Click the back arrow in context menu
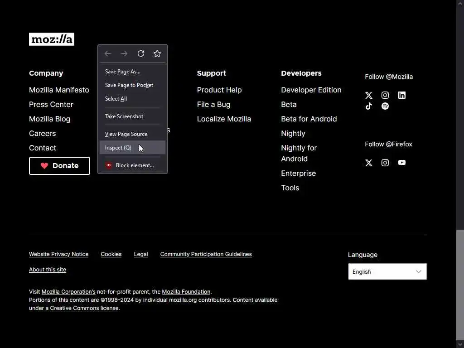This screenshot has width=464, height=348. click(x=108, y=53)
